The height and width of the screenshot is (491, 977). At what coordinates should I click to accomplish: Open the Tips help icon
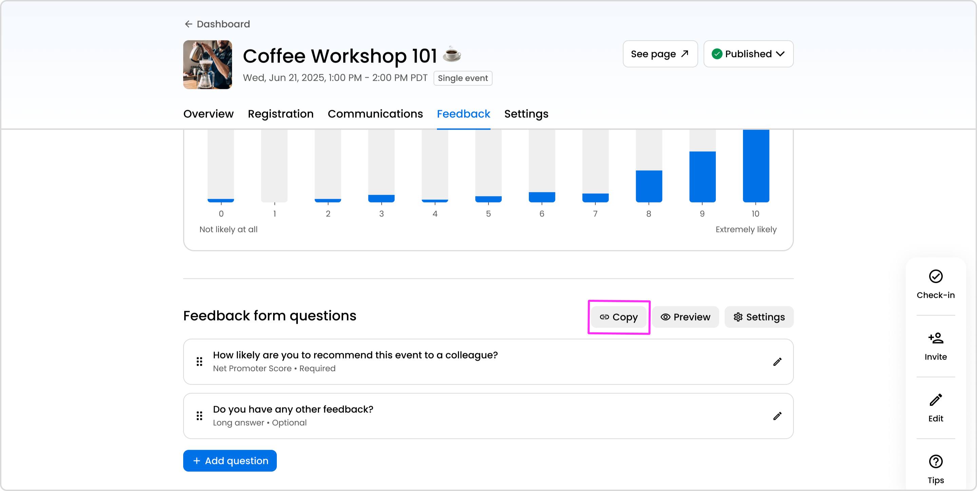tap(935, 461)
